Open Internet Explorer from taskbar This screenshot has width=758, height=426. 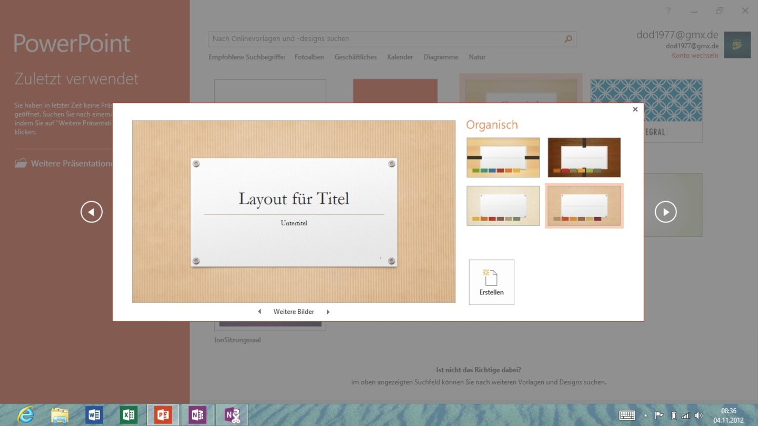coord(25,415)
